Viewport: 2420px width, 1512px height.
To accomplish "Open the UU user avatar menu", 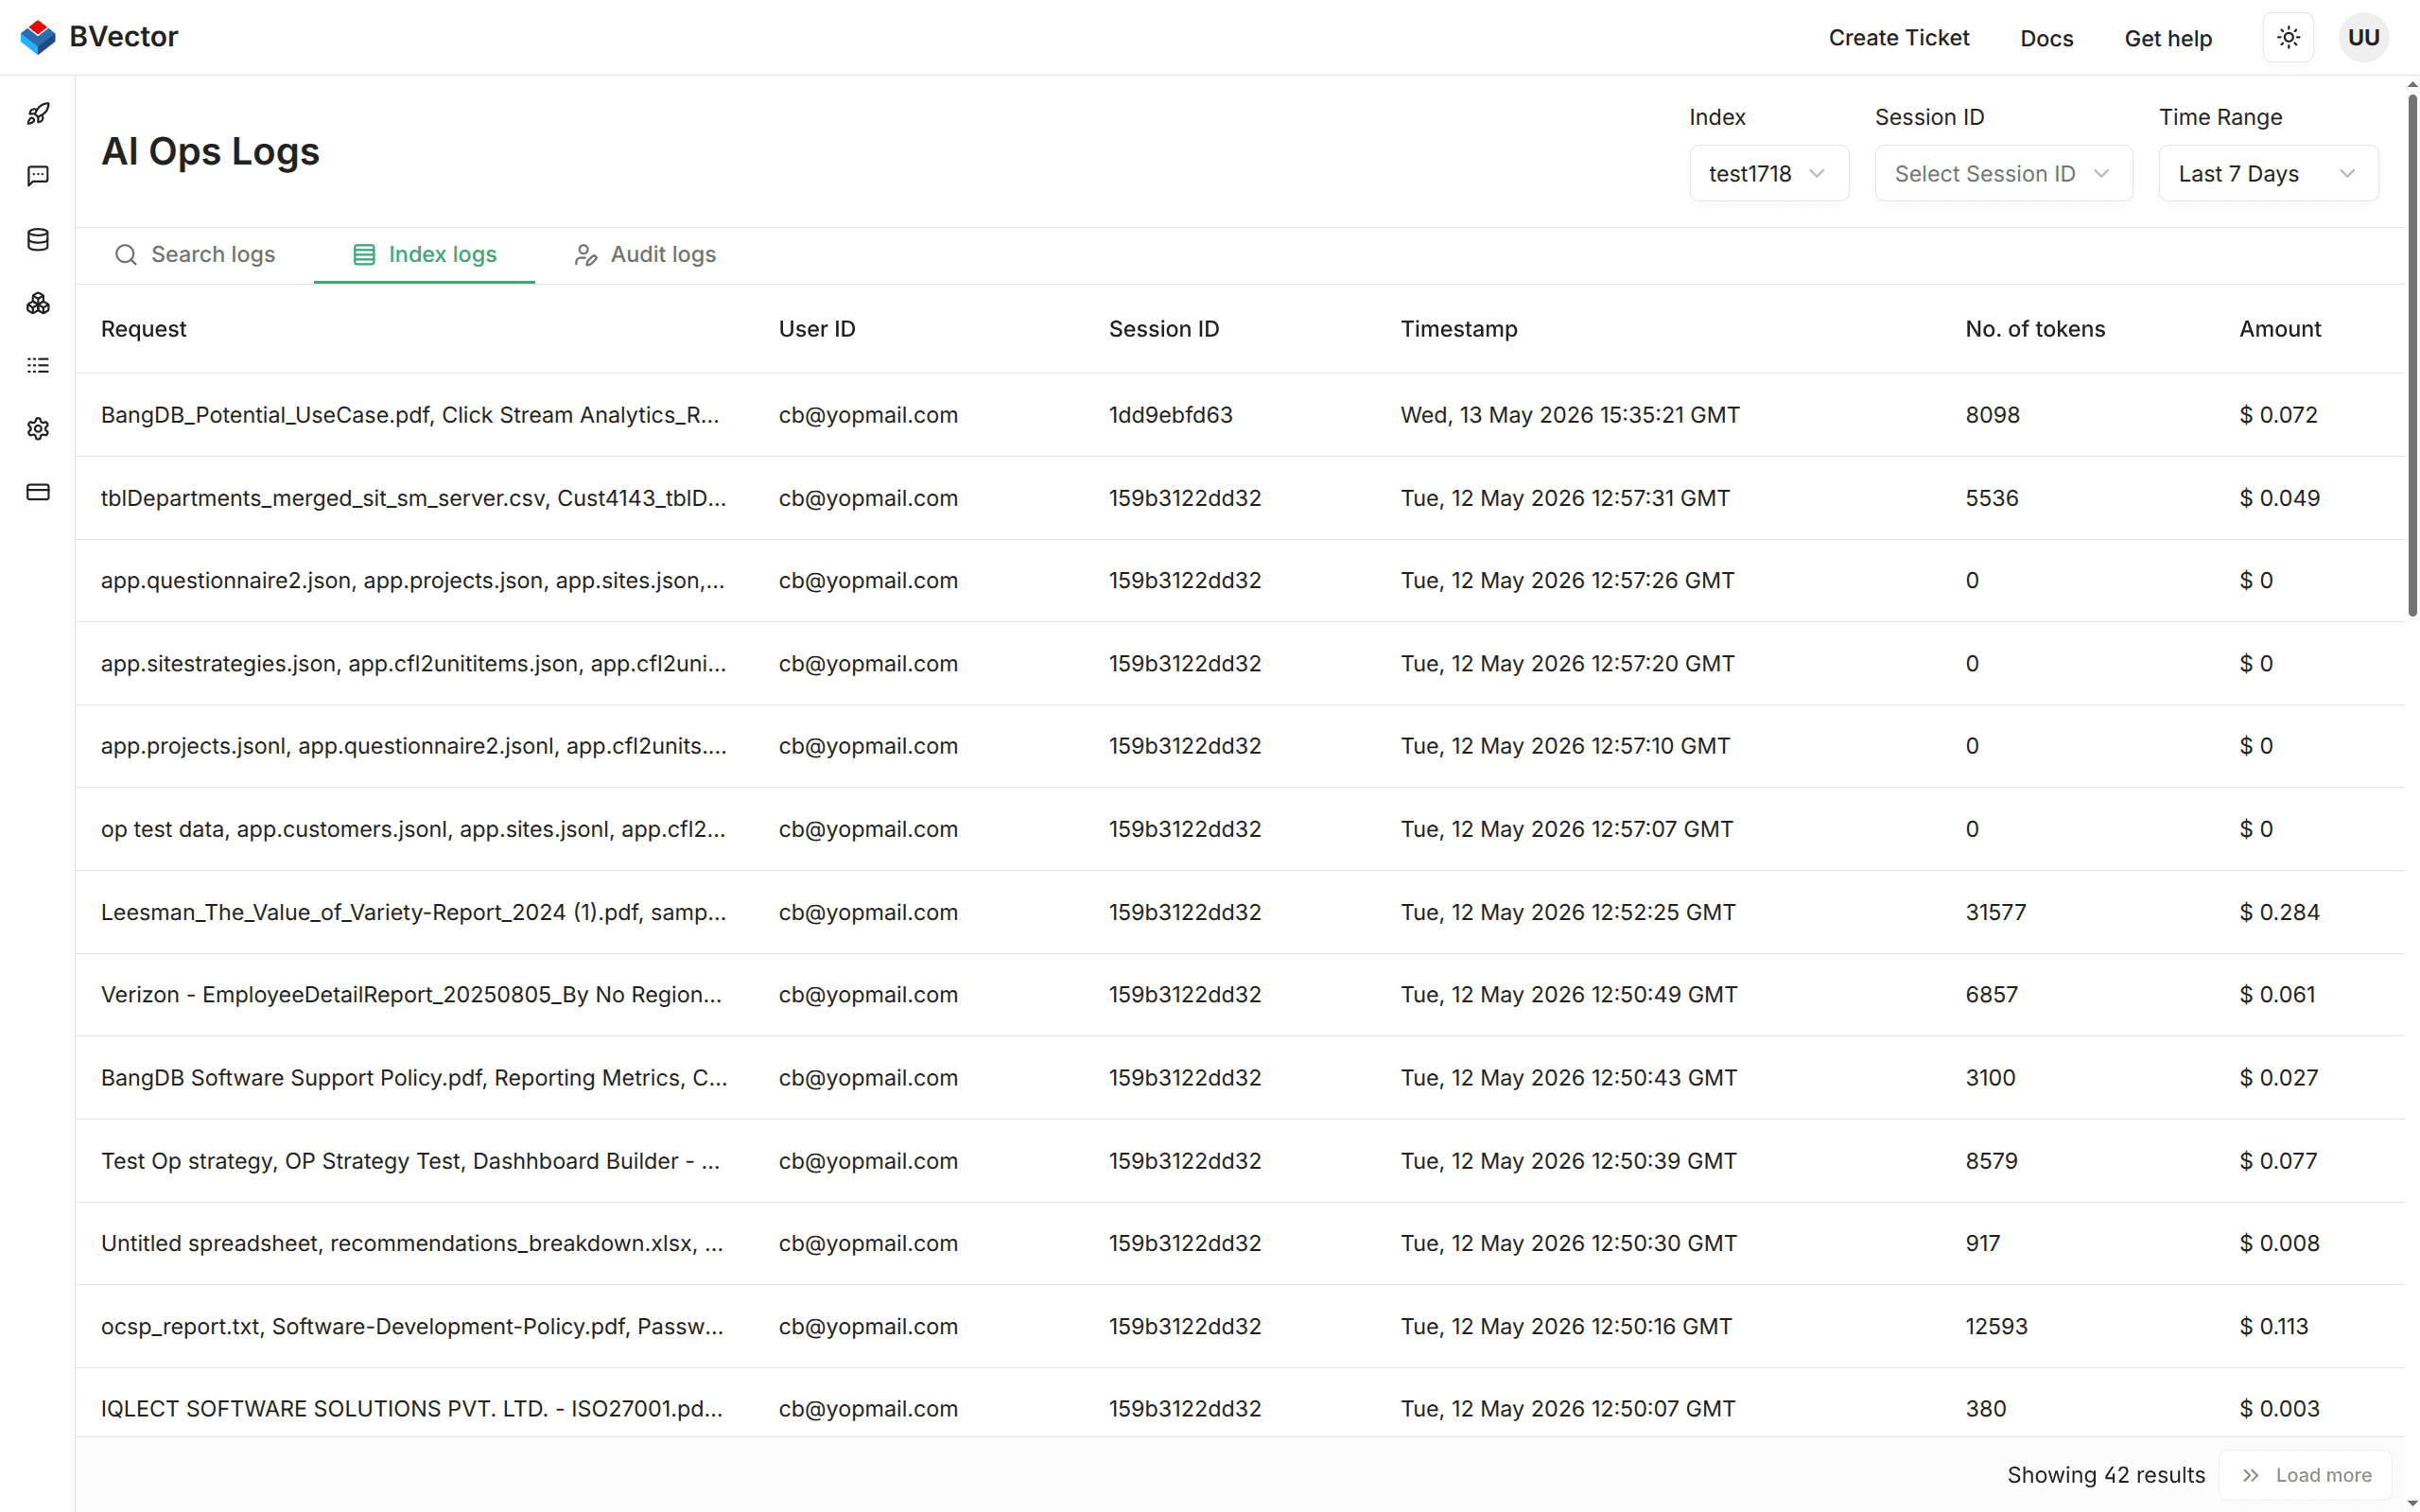I will click(2363, 38).
